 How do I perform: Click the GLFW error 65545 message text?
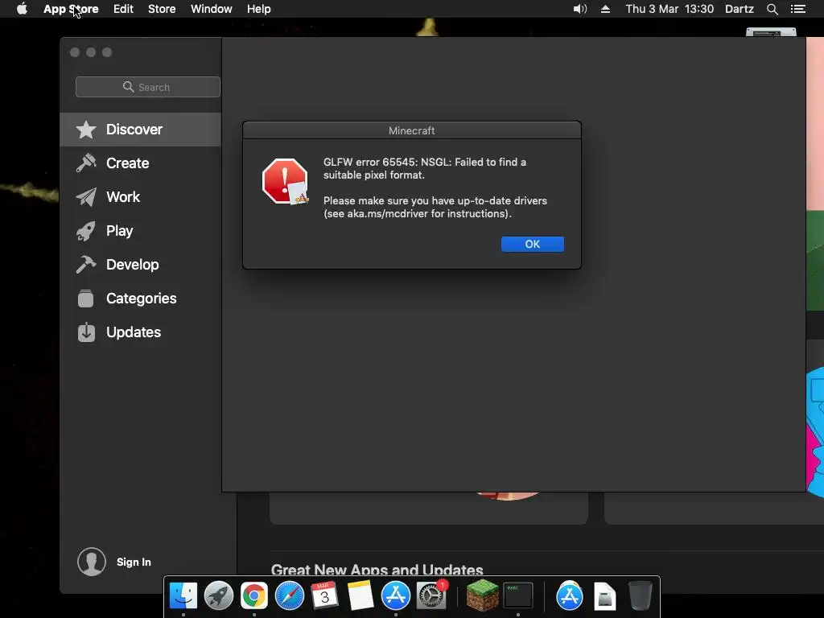[425, 169]
